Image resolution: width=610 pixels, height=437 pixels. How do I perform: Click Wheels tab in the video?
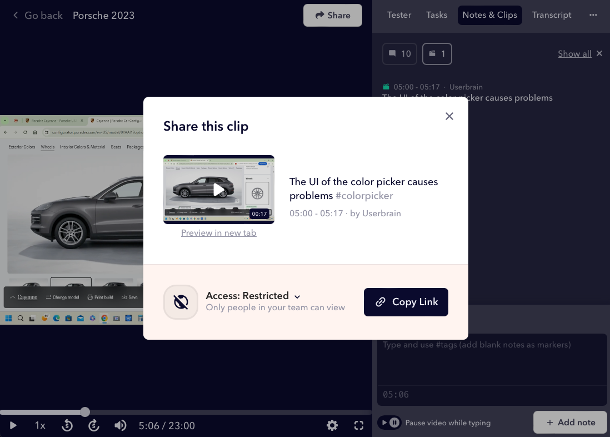[47, 147]
